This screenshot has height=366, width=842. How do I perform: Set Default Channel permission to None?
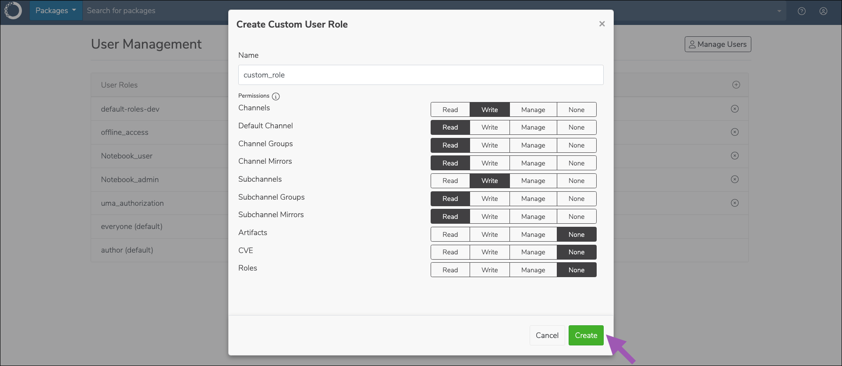(577, 127)
